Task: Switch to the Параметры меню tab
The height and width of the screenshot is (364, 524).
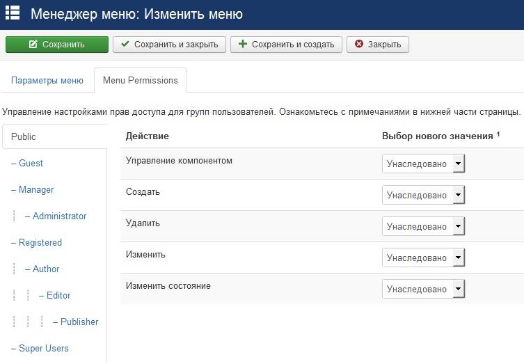Action: [x=47, y=81]
